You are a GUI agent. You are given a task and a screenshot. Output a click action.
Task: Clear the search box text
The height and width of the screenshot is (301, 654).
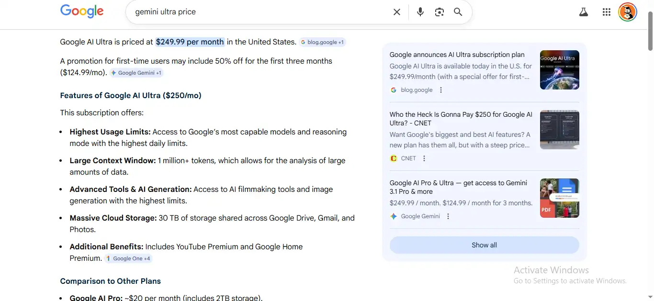coord(396,12)
